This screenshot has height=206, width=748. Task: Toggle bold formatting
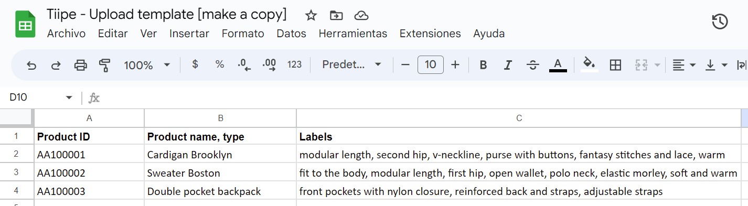pyautogui.click(x=484, y=65)
